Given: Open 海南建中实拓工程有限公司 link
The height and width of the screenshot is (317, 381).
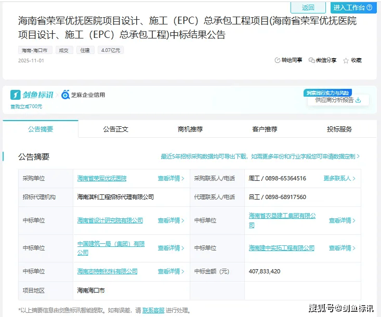Looking at the screenshot, I should coord(281,248).
